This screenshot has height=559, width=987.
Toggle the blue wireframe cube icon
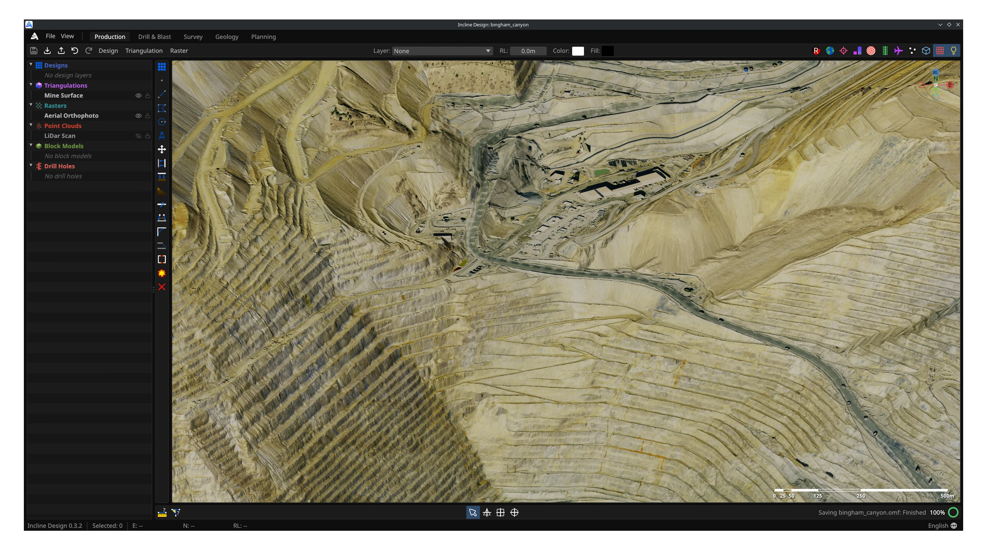point(926,51)
